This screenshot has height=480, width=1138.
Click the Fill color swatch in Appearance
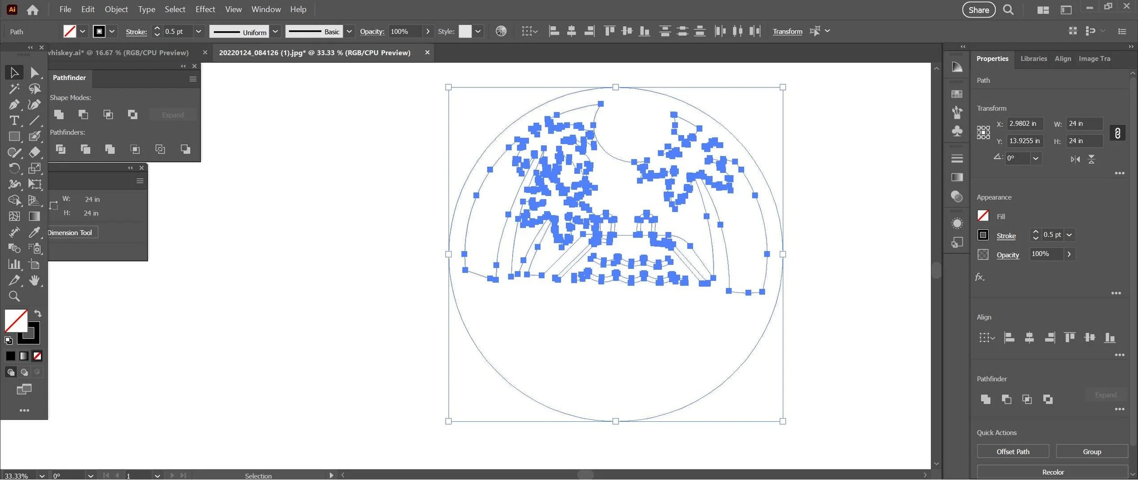(x=983, y=216)
